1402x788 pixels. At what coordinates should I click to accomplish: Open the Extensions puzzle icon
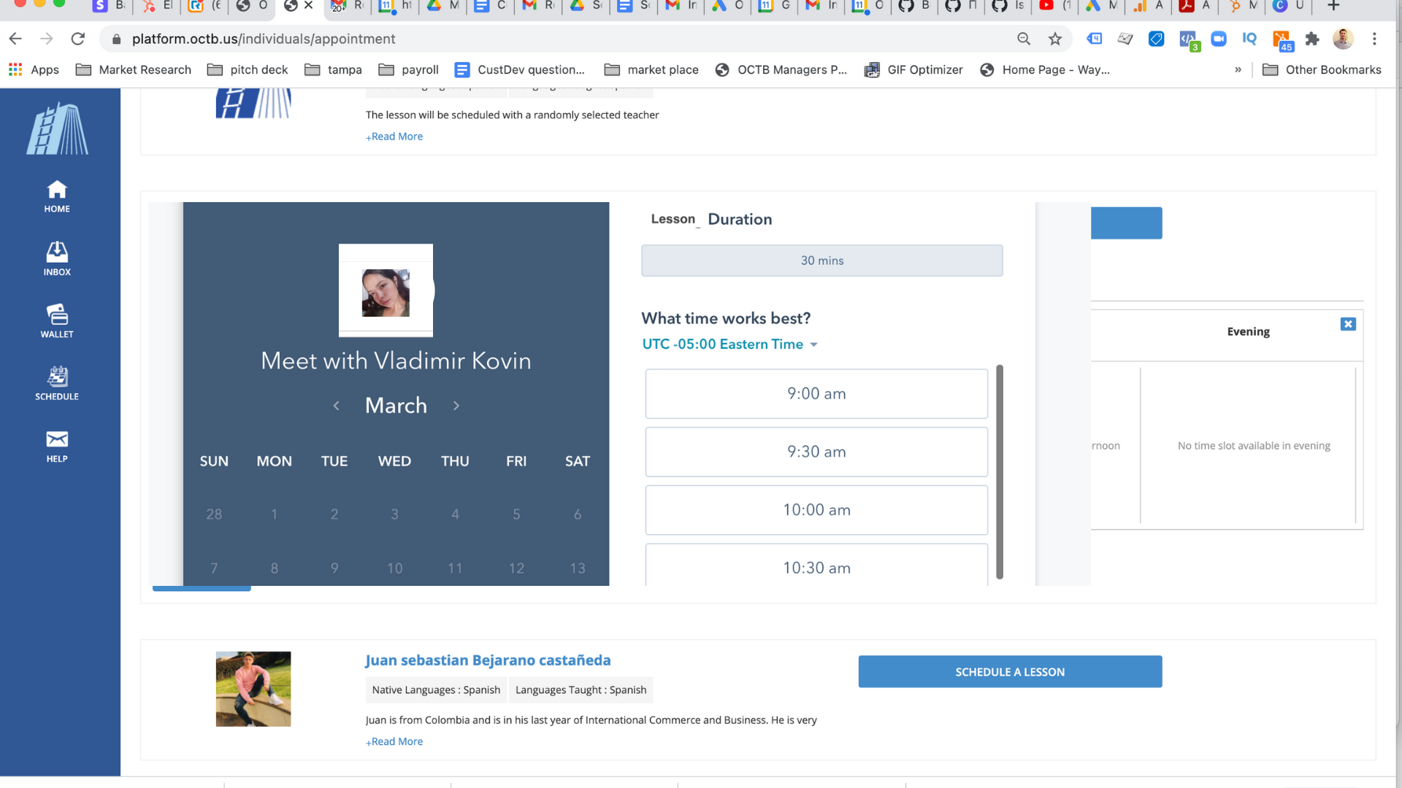[1312, 39]
